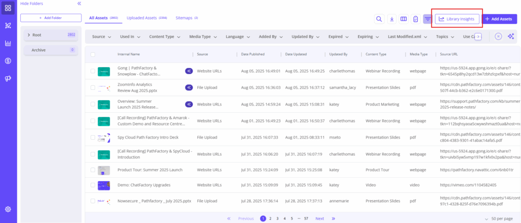
Task: Click the Add Assets button
Action: pos(499,19)
